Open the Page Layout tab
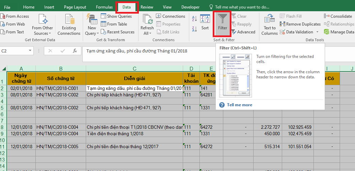The image size is (355, 171). tap(75, 7)
